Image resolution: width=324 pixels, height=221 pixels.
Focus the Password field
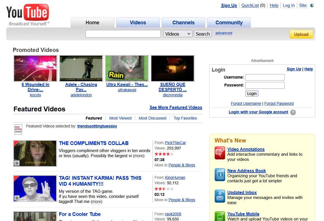(x=265, y=85)
